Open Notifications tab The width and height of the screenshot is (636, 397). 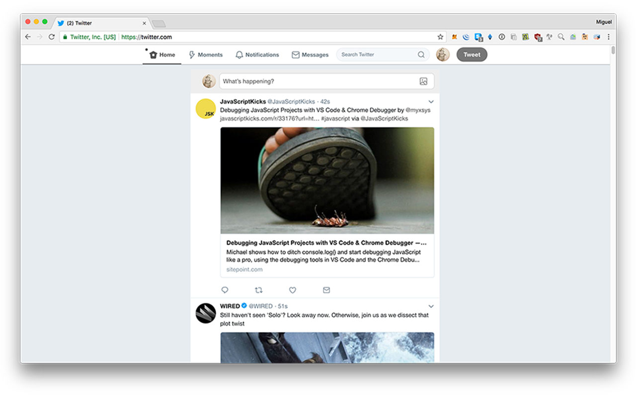click(257, 55)
